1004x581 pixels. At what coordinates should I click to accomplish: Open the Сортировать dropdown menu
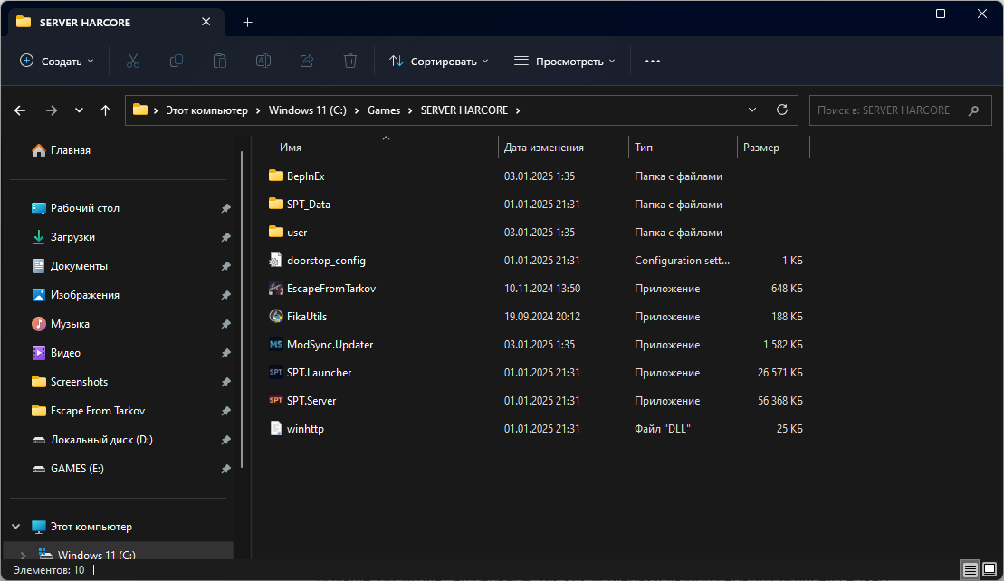coord(438,61)
